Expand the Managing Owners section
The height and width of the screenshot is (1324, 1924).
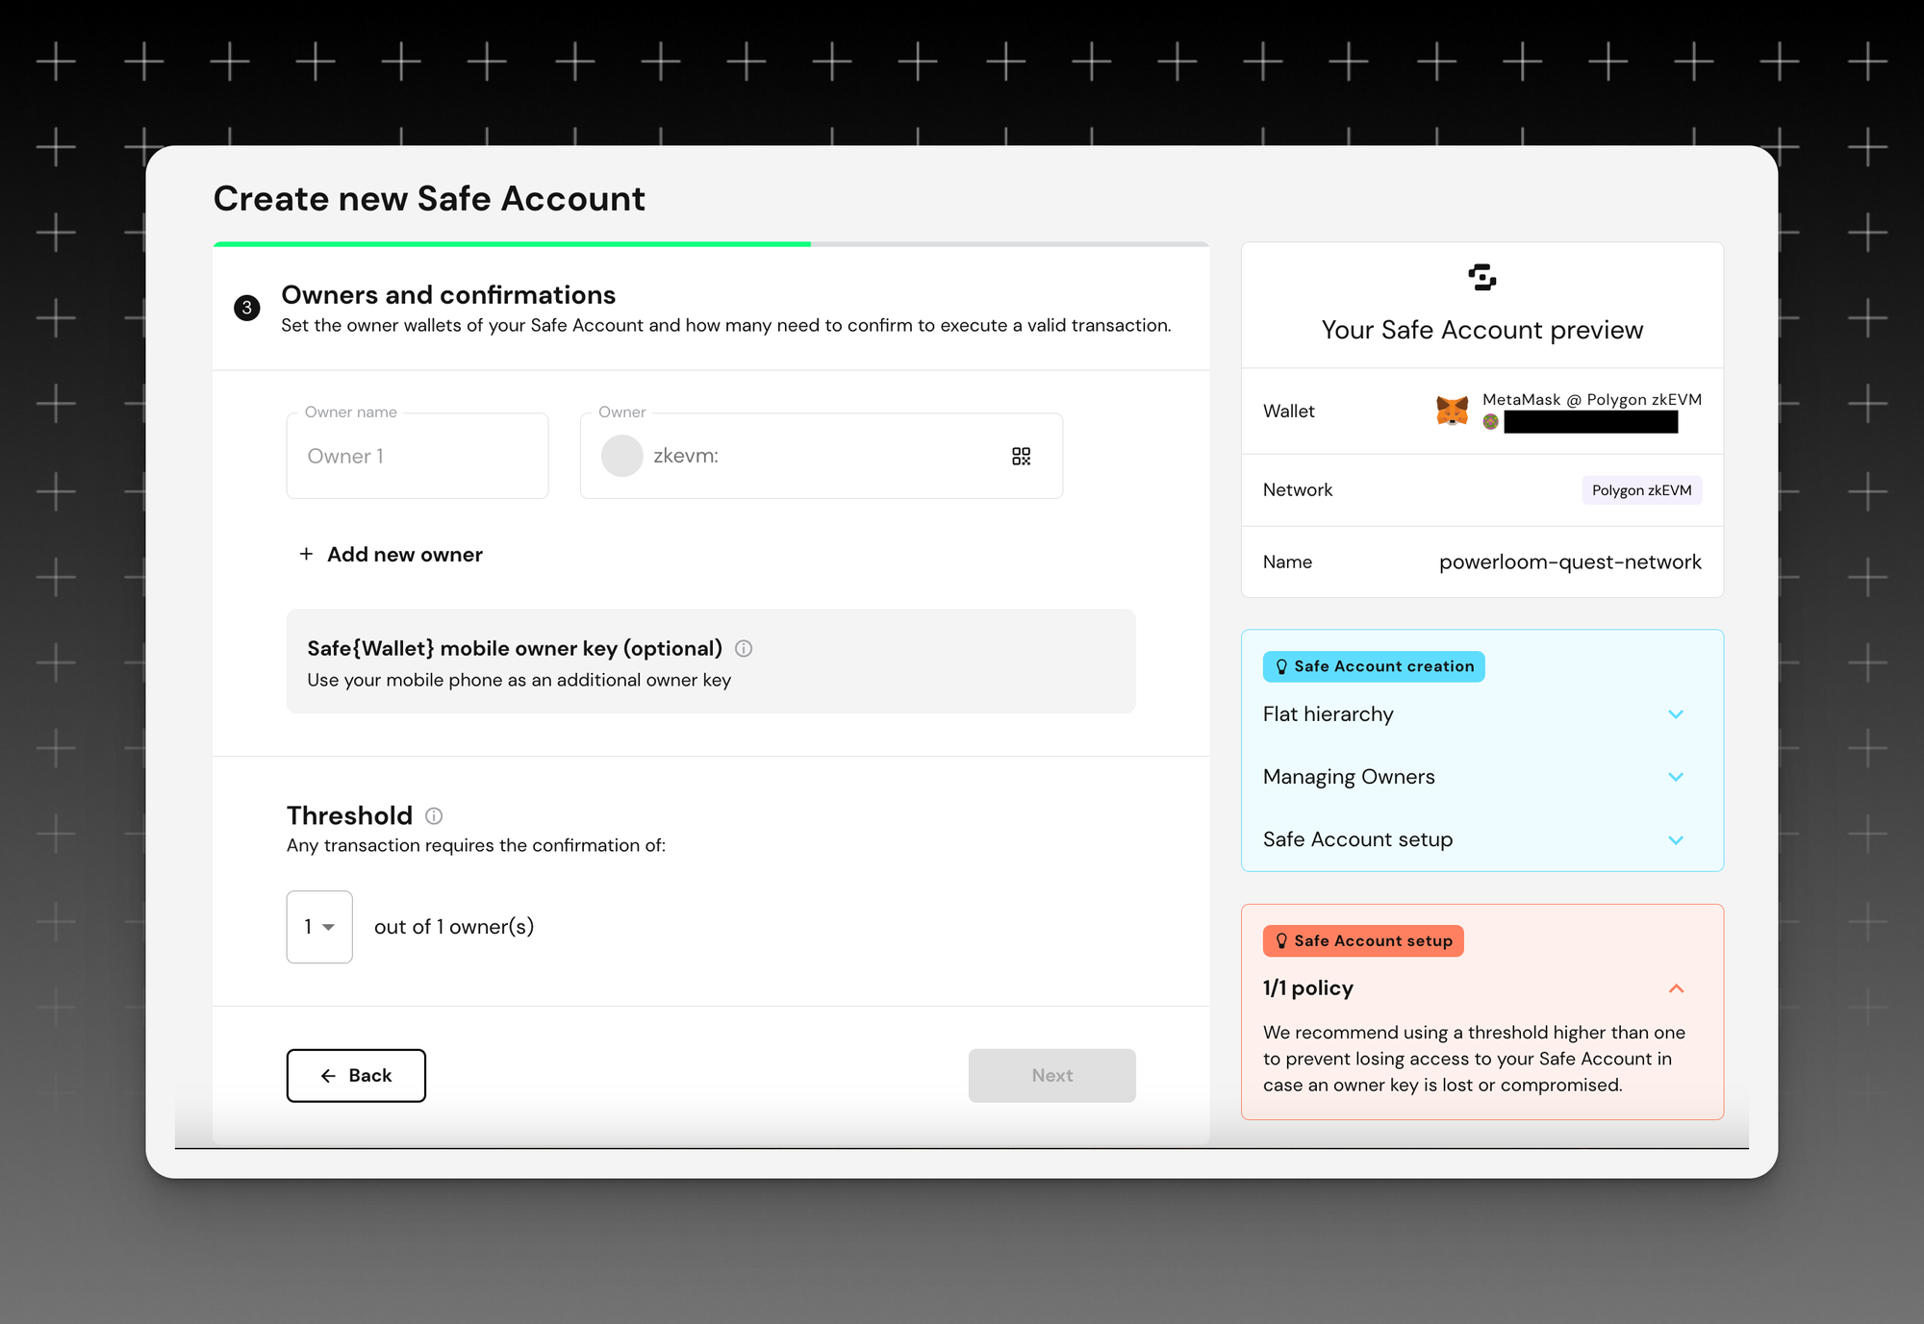pyautogui.click(x=1675, y=777)
